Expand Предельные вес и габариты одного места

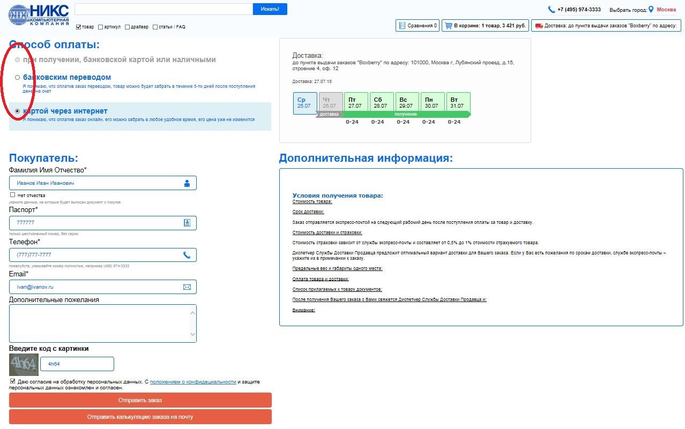click(338, 268)
